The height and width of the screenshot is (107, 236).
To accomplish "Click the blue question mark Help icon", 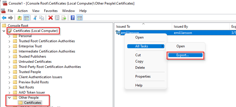I will click(73, 18).
